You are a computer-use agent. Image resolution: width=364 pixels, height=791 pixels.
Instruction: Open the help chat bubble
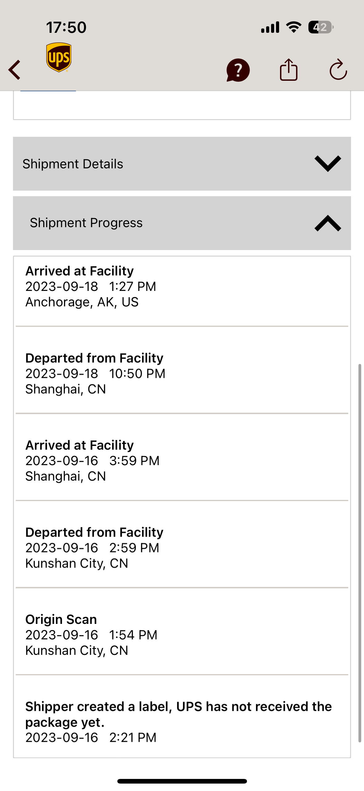pyautogui.click(x=238, y=70)
